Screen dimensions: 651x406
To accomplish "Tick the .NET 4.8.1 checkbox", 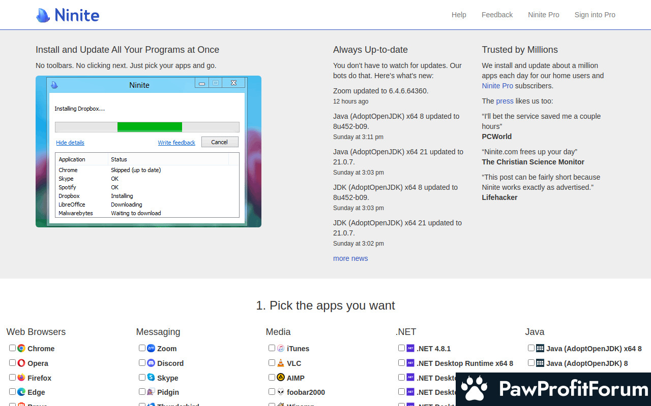I will coord(401,348).
